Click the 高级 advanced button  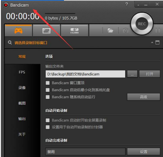point(143,97)
